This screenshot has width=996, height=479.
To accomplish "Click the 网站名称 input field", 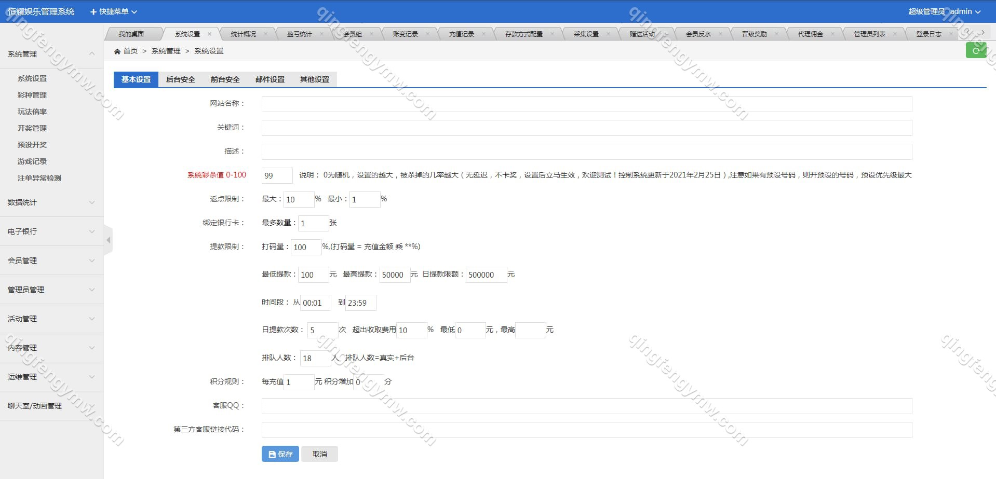I will click(x=586, y=104).
